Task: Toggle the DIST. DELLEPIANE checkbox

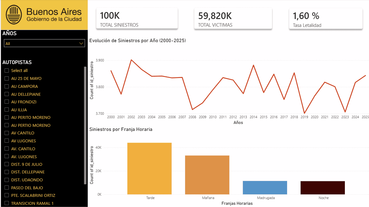Action: tap(7, 172)
